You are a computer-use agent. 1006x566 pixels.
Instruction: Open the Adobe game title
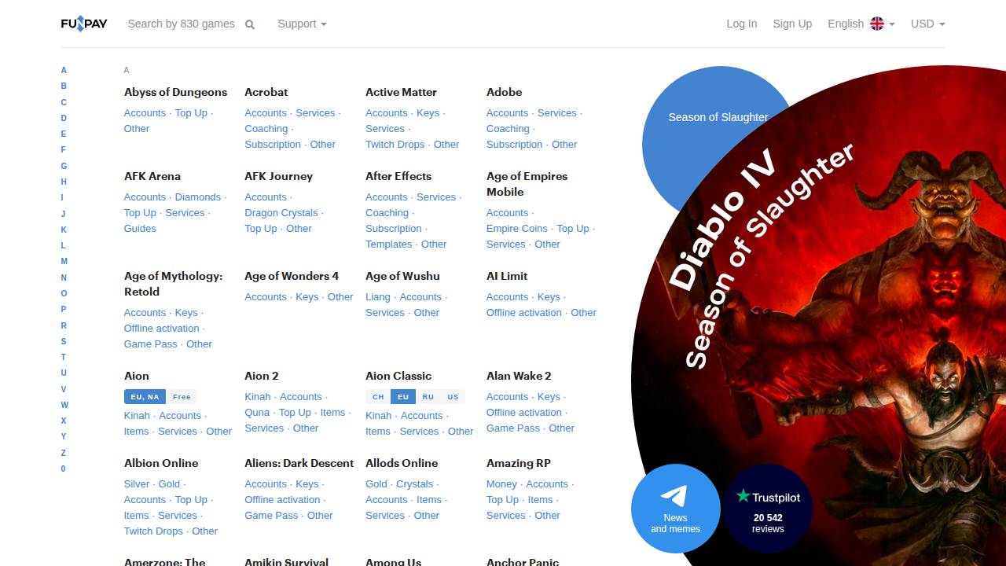pyautogui.click(x=505, y=92)
